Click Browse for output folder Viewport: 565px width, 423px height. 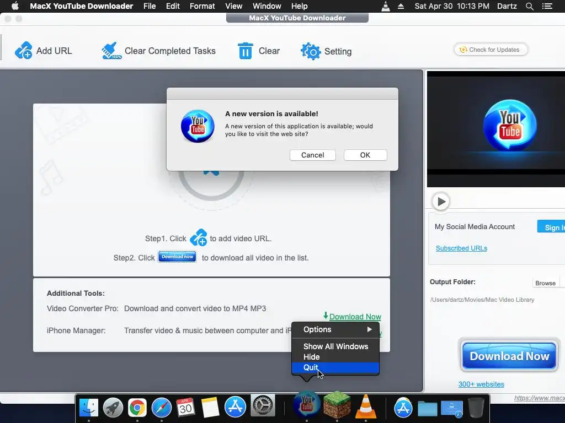click(x=545, y=283)
